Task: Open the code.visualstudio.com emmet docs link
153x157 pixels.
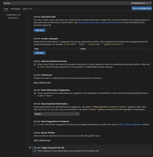Action: click(99, 23)
